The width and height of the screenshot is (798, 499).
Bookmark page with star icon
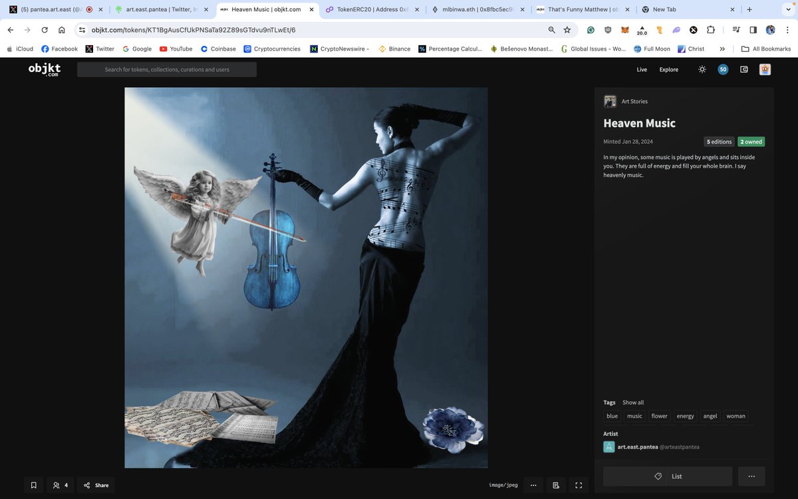[567, 30]
